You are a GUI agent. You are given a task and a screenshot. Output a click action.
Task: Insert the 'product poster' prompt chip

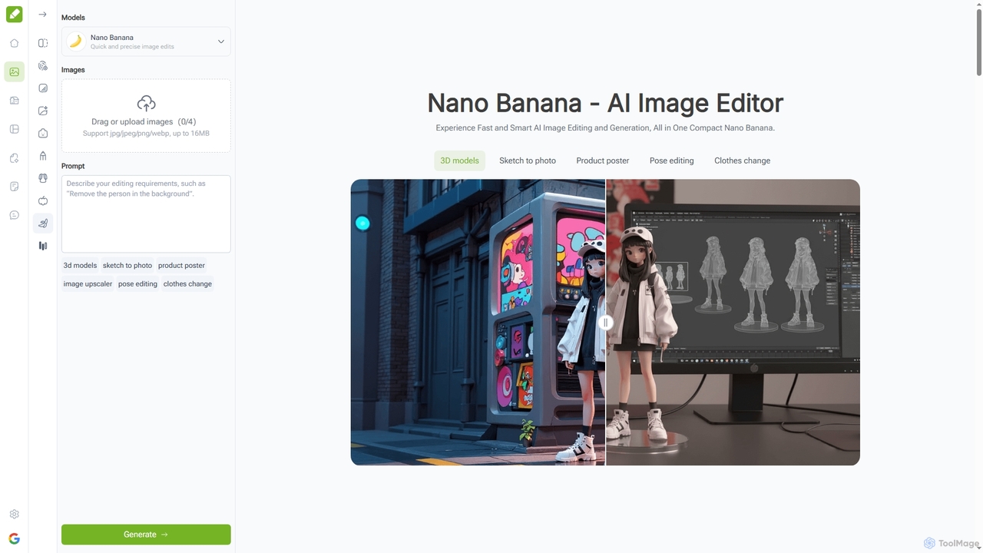(181, 265)
